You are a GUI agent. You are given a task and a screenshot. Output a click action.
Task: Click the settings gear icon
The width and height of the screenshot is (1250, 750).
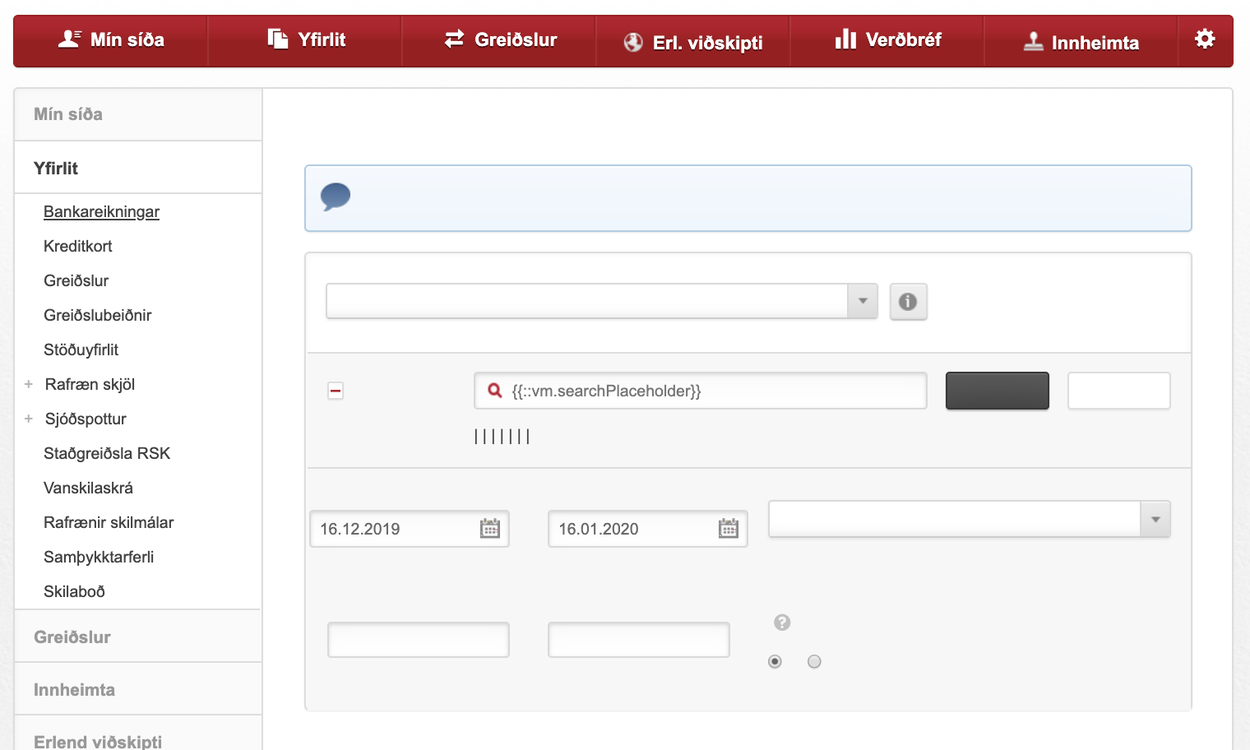pyautogui.click(x=1205, y=39)
